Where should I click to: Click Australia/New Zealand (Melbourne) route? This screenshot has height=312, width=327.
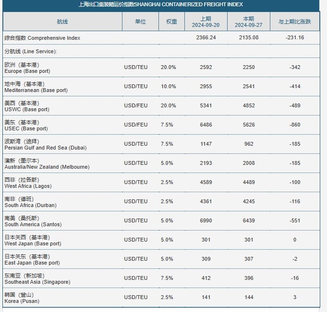coord(47,167)
